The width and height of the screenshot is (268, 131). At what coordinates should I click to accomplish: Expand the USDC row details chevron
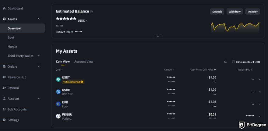click(x=259, y=92)
